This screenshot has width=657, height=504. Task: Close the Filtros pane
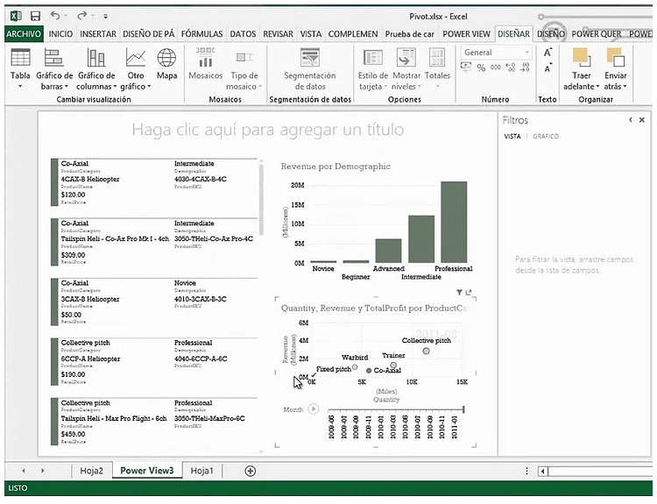641,120
